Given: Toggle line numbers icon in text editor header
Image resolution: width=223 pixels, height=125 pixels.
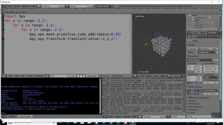Looking at the screenshot, I should 78,76.
